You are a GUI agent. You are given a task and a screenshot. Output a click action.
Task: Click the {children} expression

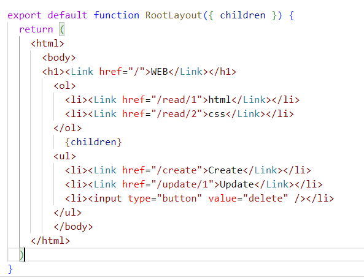93,142
